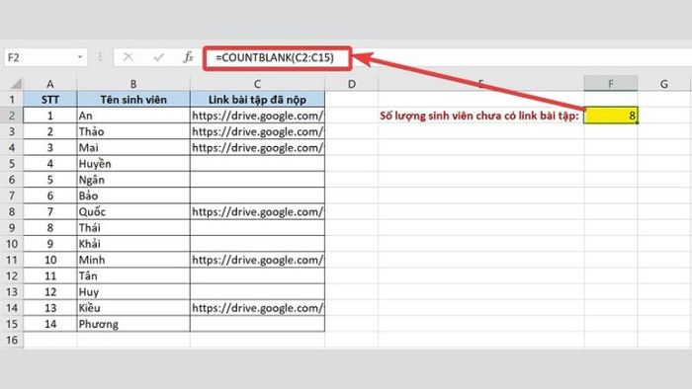Image resolution: width=692 pixels, height=389 pixels.
Task: Select the cell containing Minh
Action: (133, 260)
